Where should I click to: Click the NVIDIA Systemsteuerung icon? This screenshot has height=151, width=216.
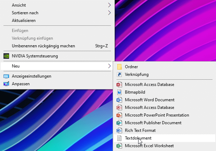point(6,56)
